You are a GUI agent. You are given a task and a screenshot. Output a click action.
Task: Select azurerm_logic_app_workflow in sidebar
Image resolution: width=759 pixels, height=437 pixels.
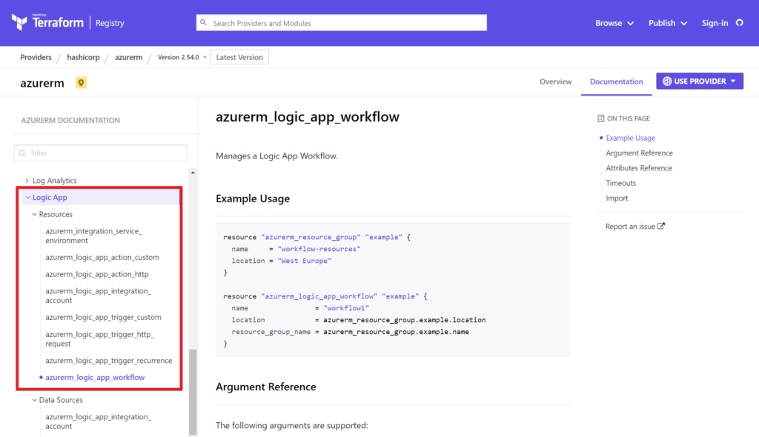pyautogui.click(x=95, y=378)
